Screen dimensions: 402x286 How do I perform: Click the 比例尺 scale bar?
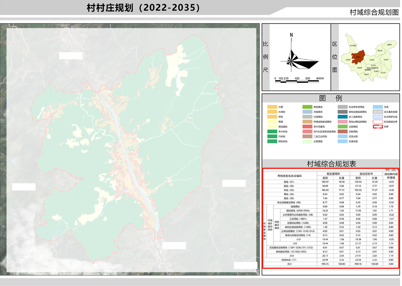coord(296,81)
